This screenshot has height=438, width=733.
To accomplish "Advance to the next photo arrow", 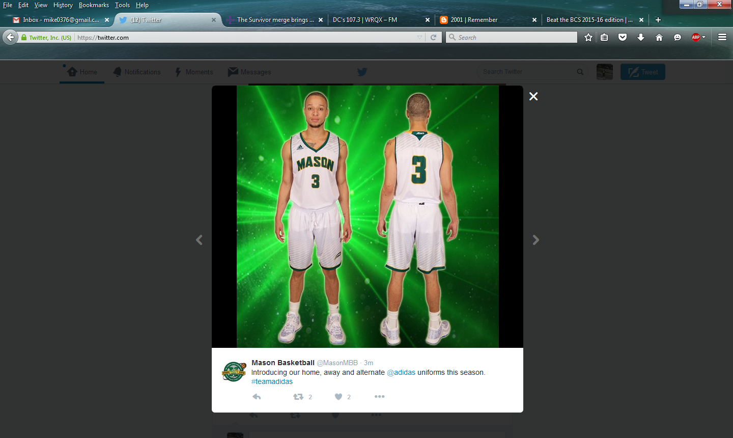I will coord(535,240).
